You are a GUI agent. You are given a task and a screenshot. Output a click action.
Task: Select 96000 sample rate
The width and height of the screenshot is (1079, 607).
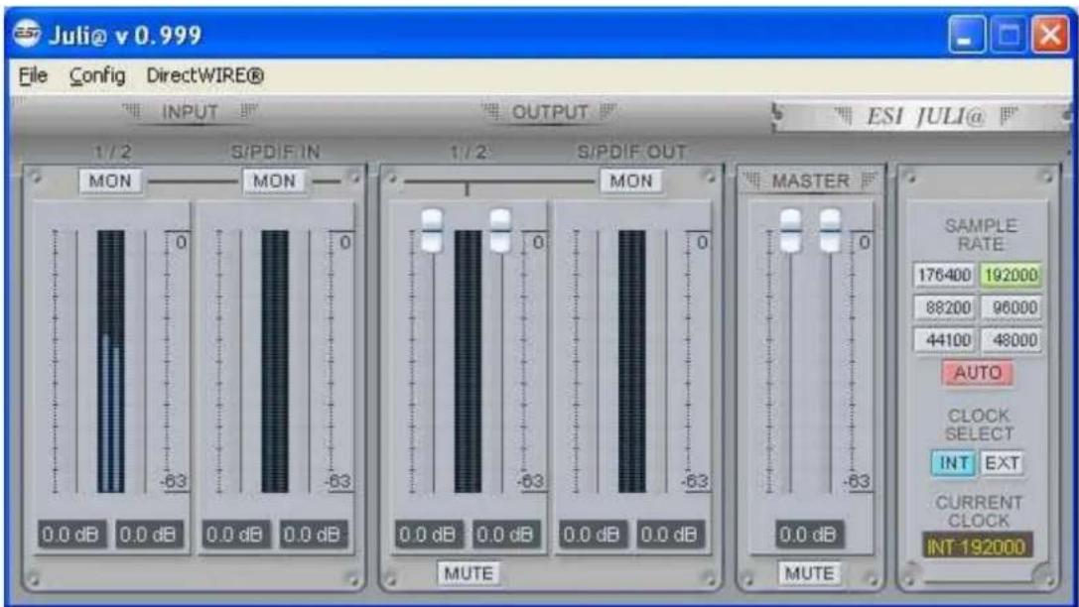pyautogui.click(x=1011, y=307)
